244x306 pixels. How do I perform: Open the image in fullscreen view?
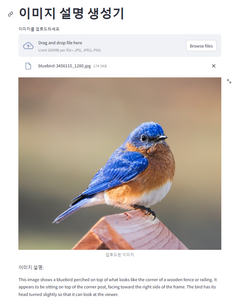pyautogui.click(x=229, y=81)
